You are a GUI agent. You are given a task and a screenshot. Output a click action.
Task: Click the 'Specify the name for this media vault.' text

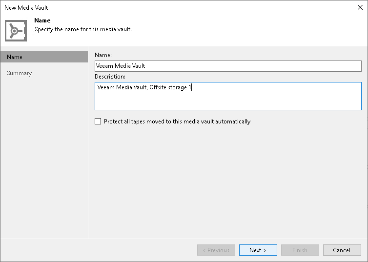coord(83,29)
